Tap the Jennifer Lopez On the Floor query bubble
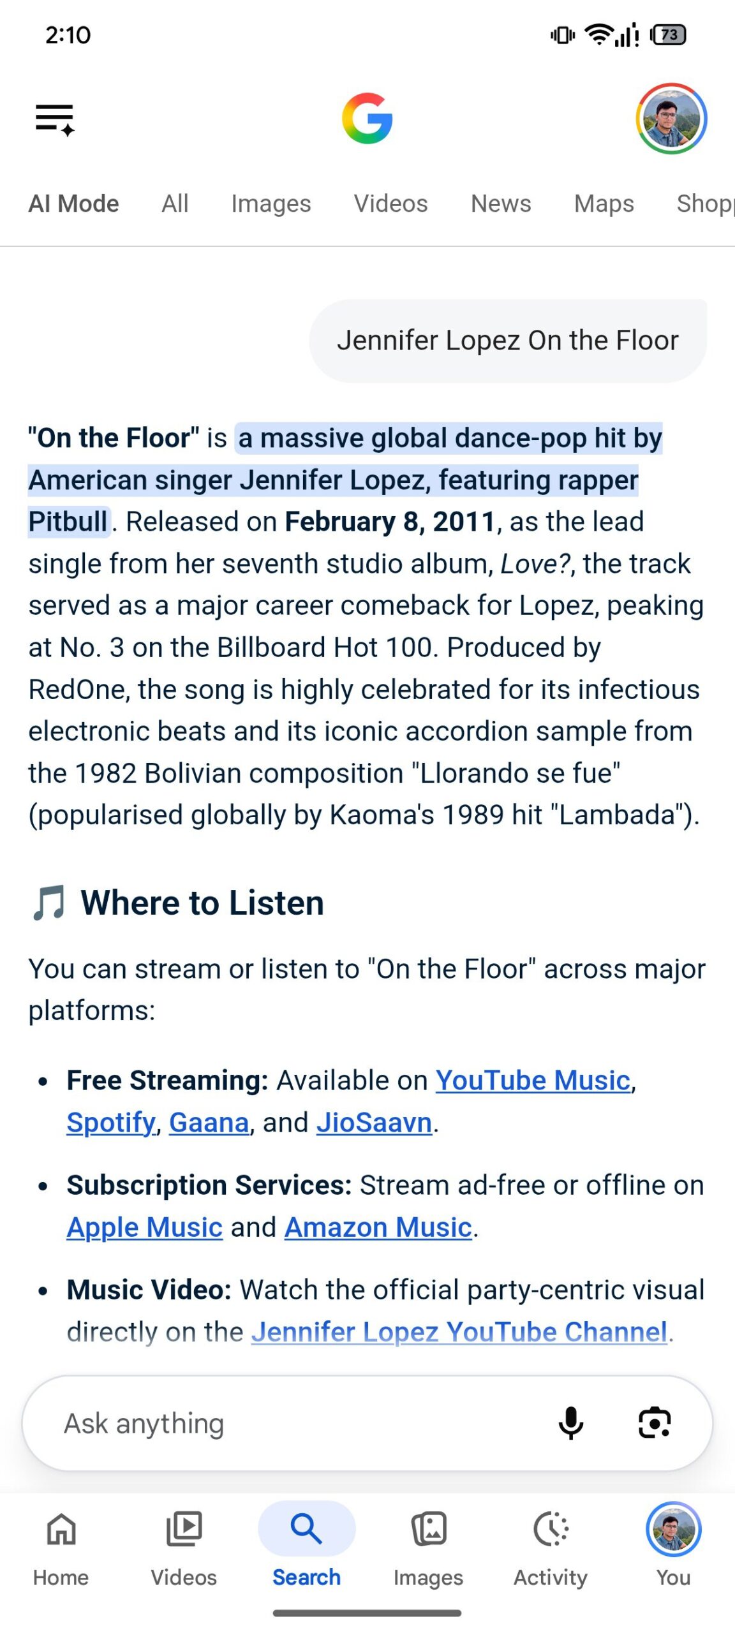Image resolution: width=735 pixels, height=1633 pixels. click(x=508, y=341)
